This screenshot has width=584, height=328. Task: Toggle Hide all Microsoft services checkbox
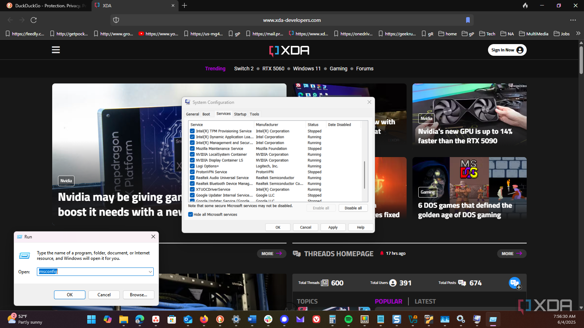[x=191, y=215]
